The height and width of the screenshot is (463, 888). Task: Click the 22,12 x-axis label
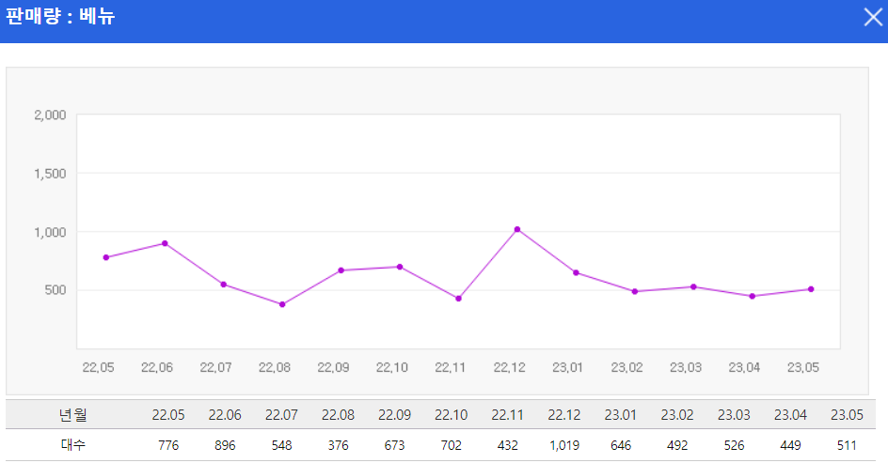click(510, 367)
